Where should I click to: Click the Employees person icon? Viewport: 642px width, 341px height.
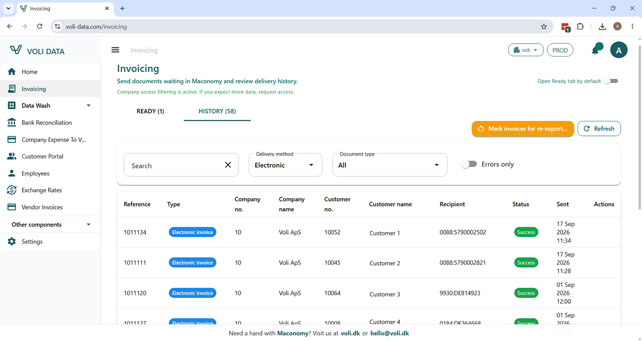pyautogui.click(x=12, y=174)
